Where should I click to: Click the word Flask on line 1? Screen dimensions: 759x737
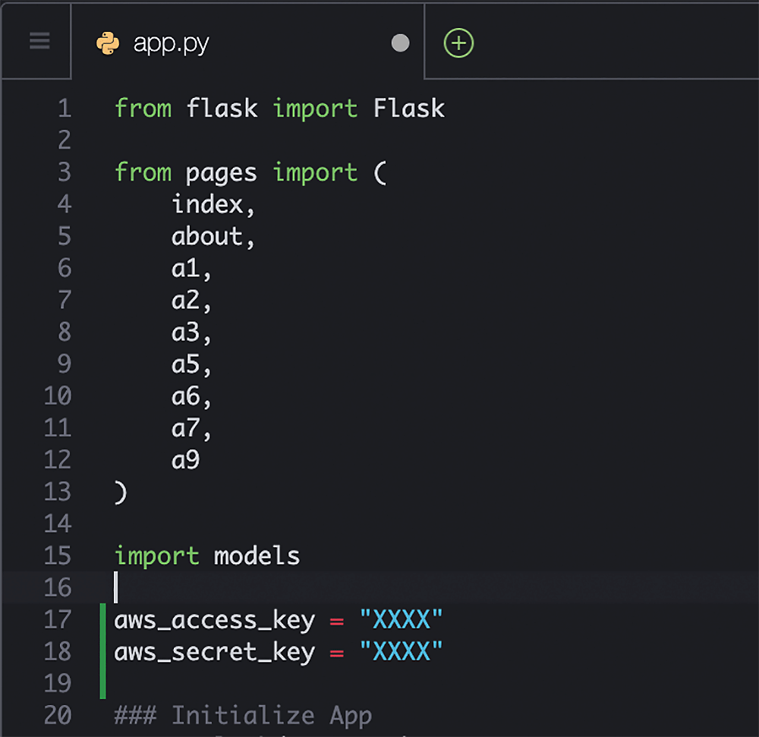click(x=408, y=108)
